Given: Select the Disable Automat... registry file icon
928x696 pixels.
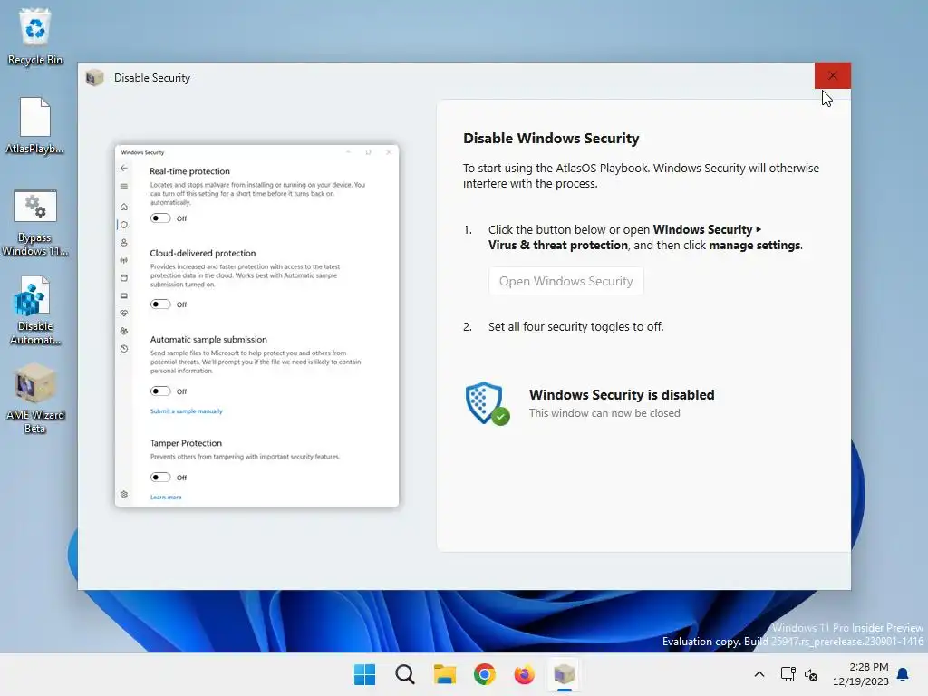Looking at the screenshot, I should (35, 312).
